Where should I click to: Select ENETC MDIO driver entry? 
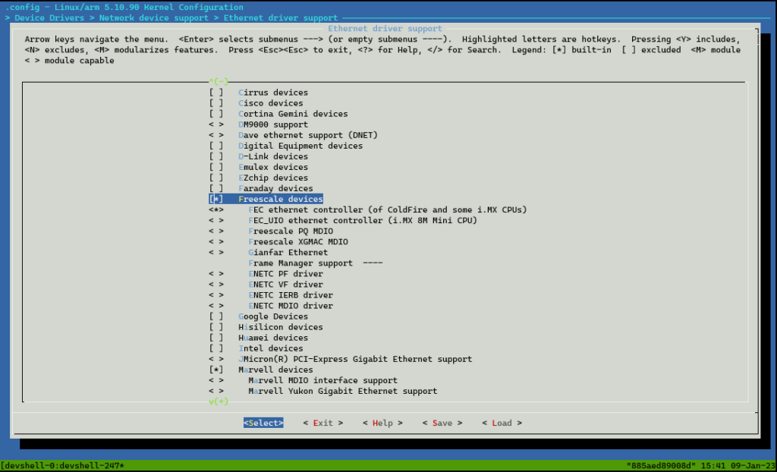(271, 306)
